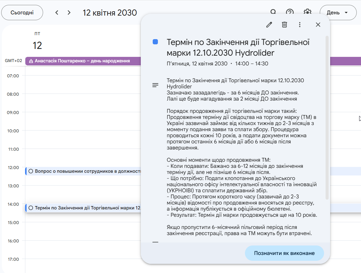361x273 pixels.
Task: Click the 10:00 time label
Action: pyautogui.click(x=13, y=131)
